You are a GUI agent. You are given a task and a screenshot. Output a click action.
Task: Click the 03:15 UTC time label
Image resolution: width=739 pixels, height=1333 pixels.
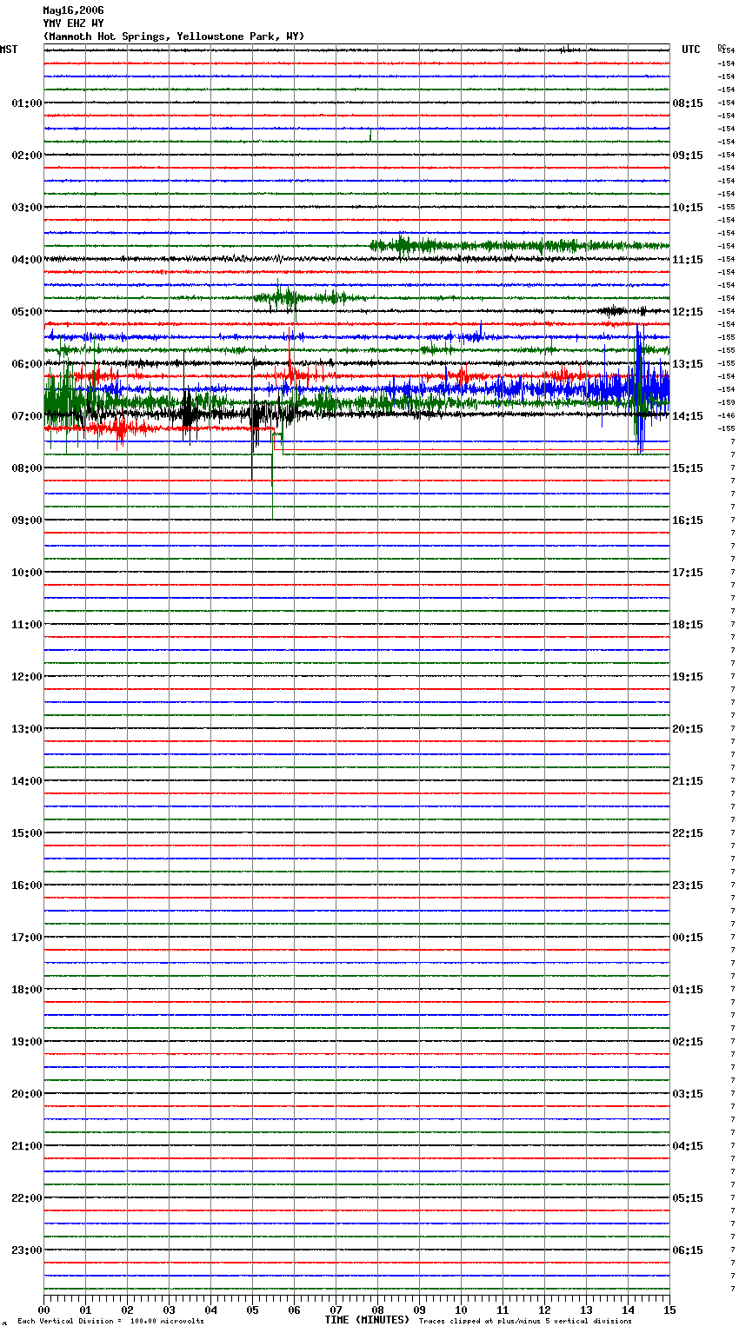pyautogui.click(x=688, y=1094)
